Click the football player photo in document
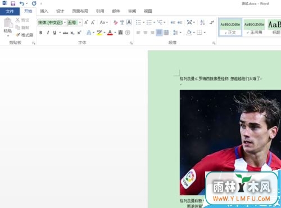 coord(230,142)
